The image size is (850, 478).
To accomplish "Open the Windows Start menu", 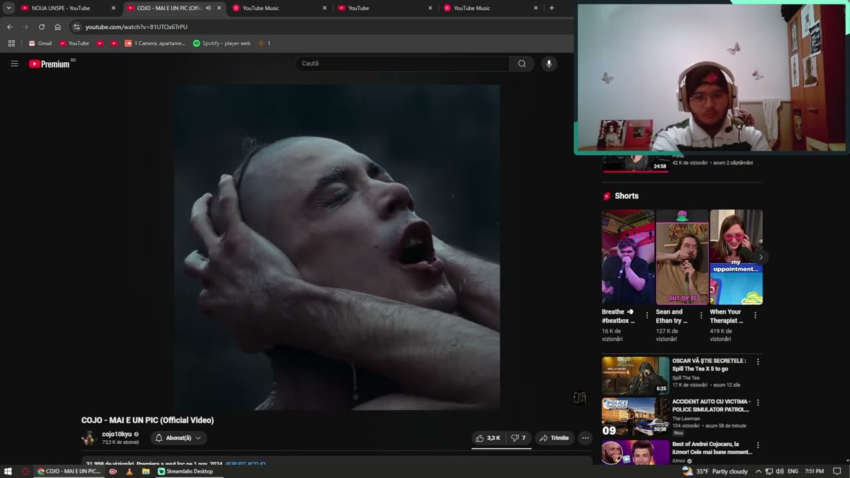I will pyautogui.click(x=8, y=471).
